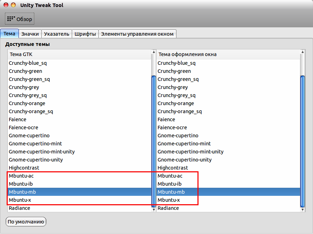313x234 pixels.
Task: Select Crunchy-green_sq in window theme list
Action: click(228, 79)
